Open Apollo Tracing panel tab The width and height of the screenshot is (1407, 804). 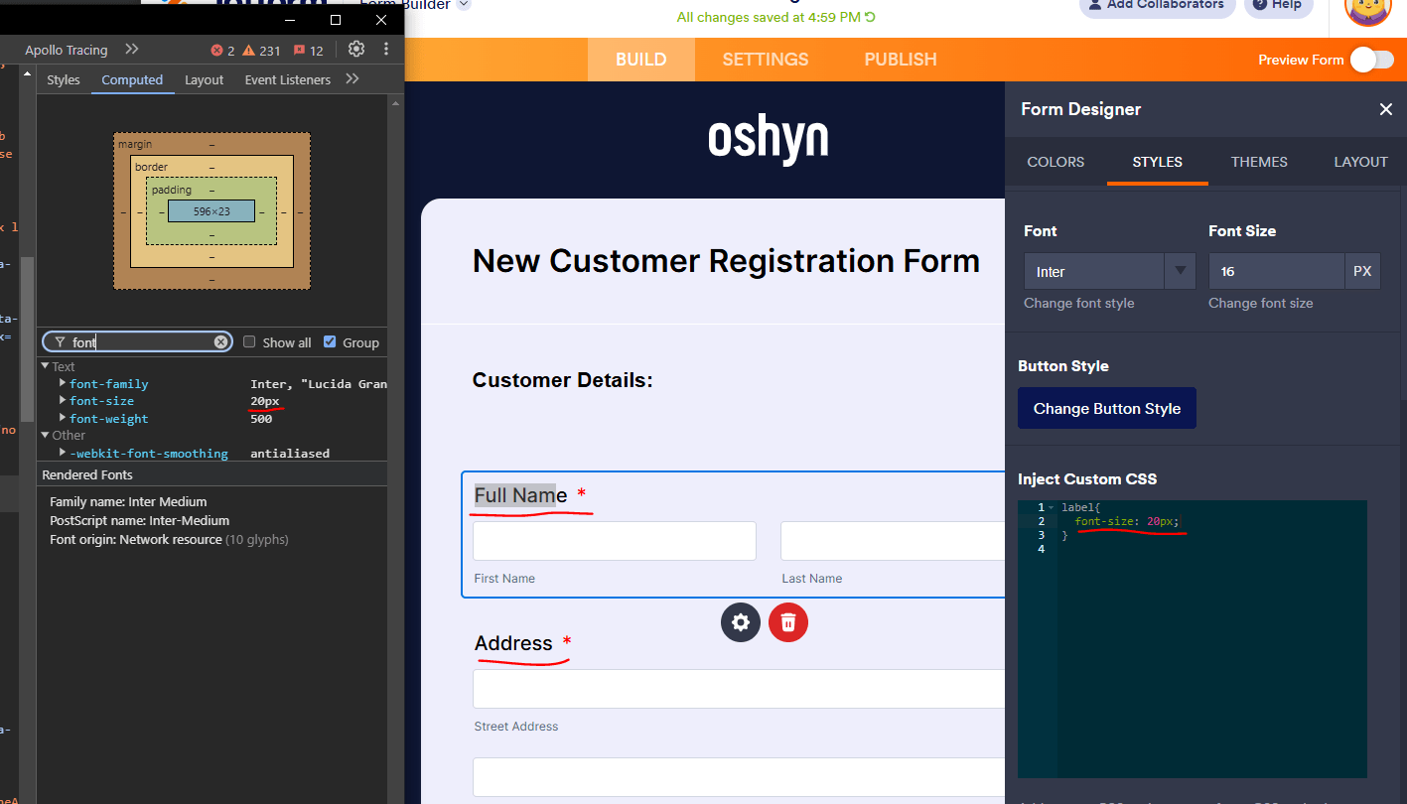coord(67,50)
